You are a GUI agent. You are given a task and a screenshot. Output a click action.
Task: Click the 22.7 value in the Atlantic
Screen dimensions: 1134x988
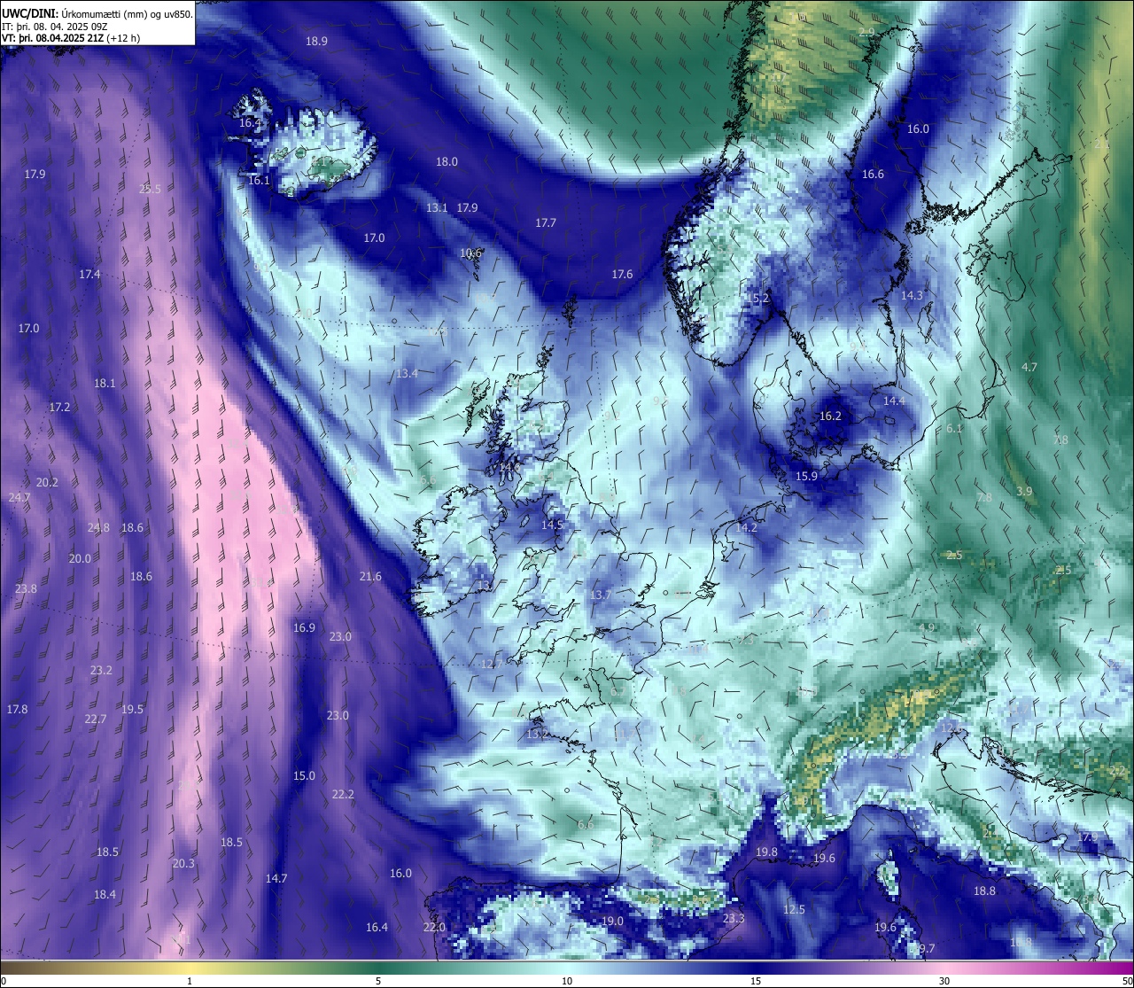click(96, 720)
